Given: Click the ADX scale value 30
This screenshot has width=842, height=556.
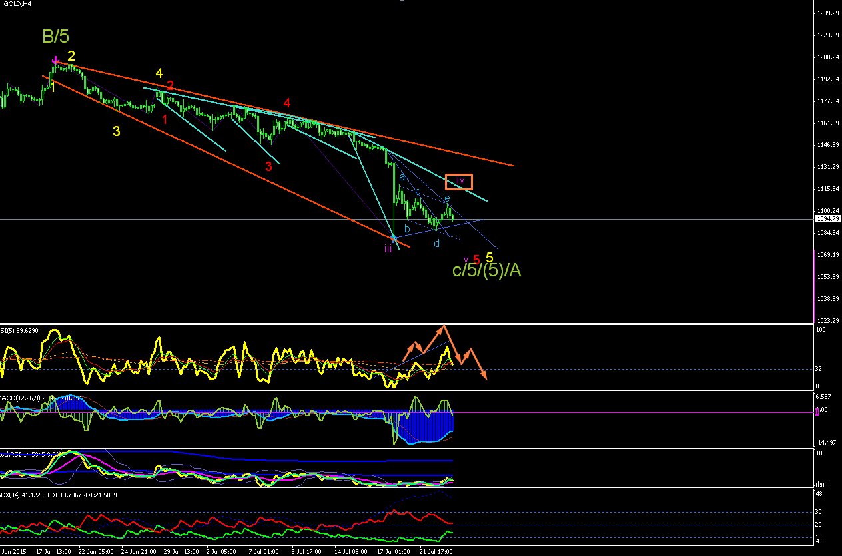Looking at the screenshot, I should pos(819,512).
